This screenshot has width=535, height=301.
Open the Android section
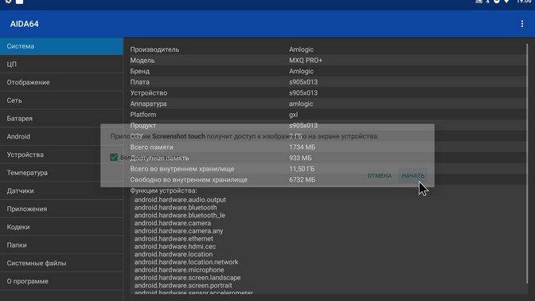61,136
